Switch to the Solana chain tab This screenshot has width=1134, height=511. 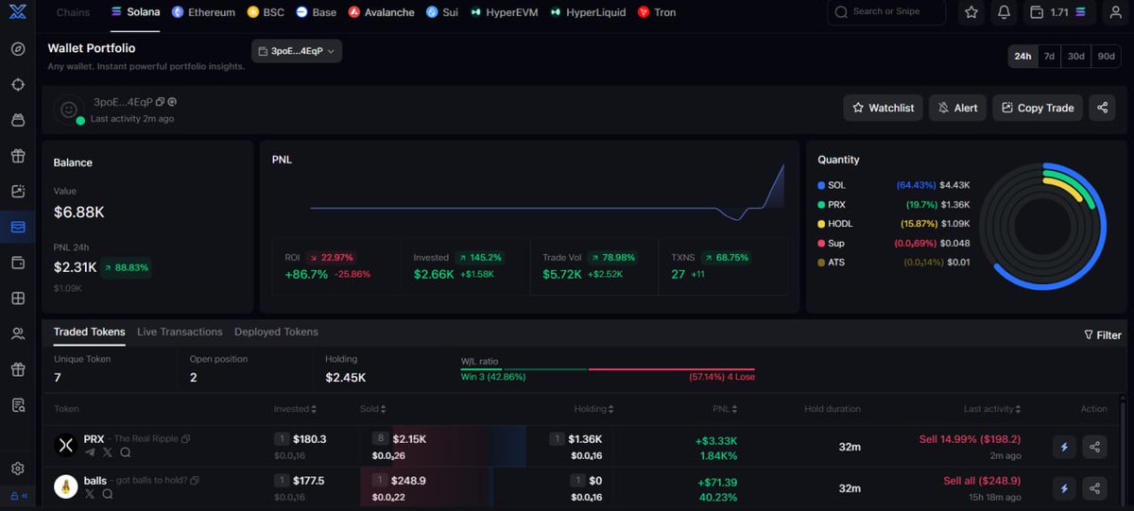[135, 12]
